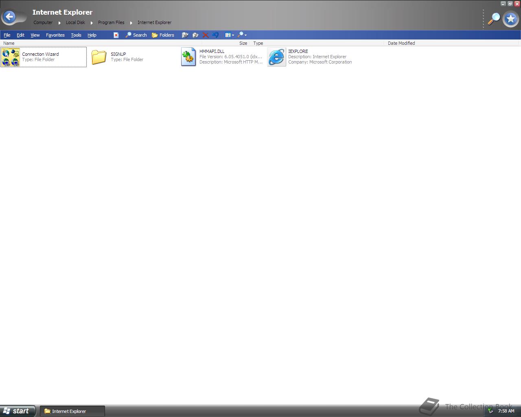Open the magnifier search icon at top right
Viewport: 521px width, 417px height.
click(494, 19)
